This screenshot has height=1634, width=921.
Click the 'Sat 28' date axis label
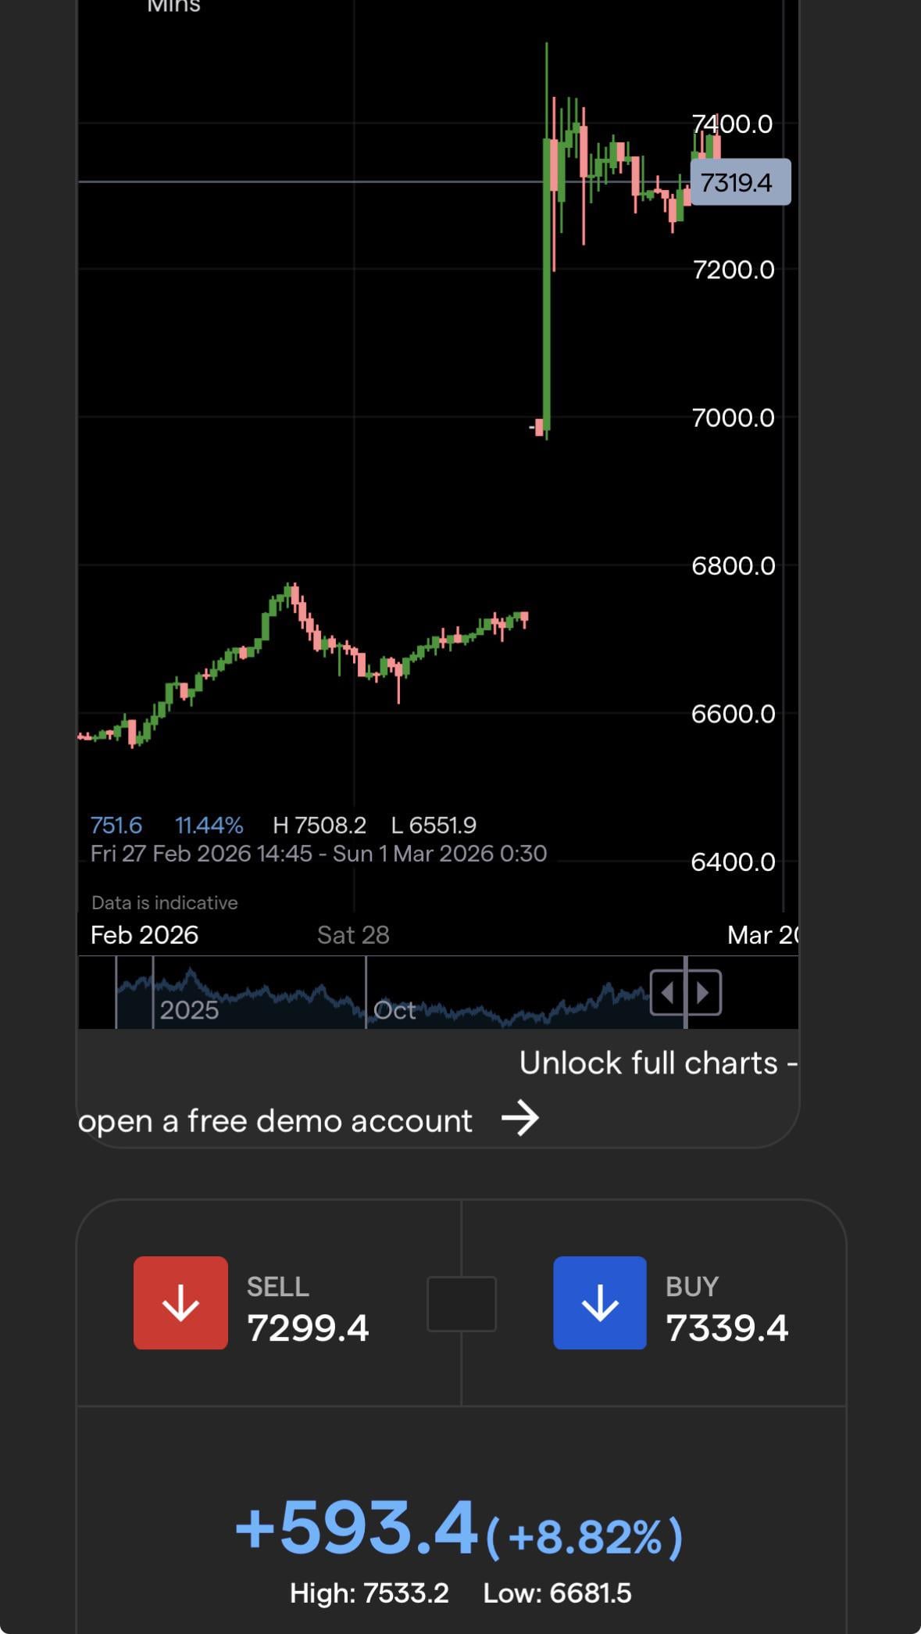pyautogui.click(x=353, y=935)
